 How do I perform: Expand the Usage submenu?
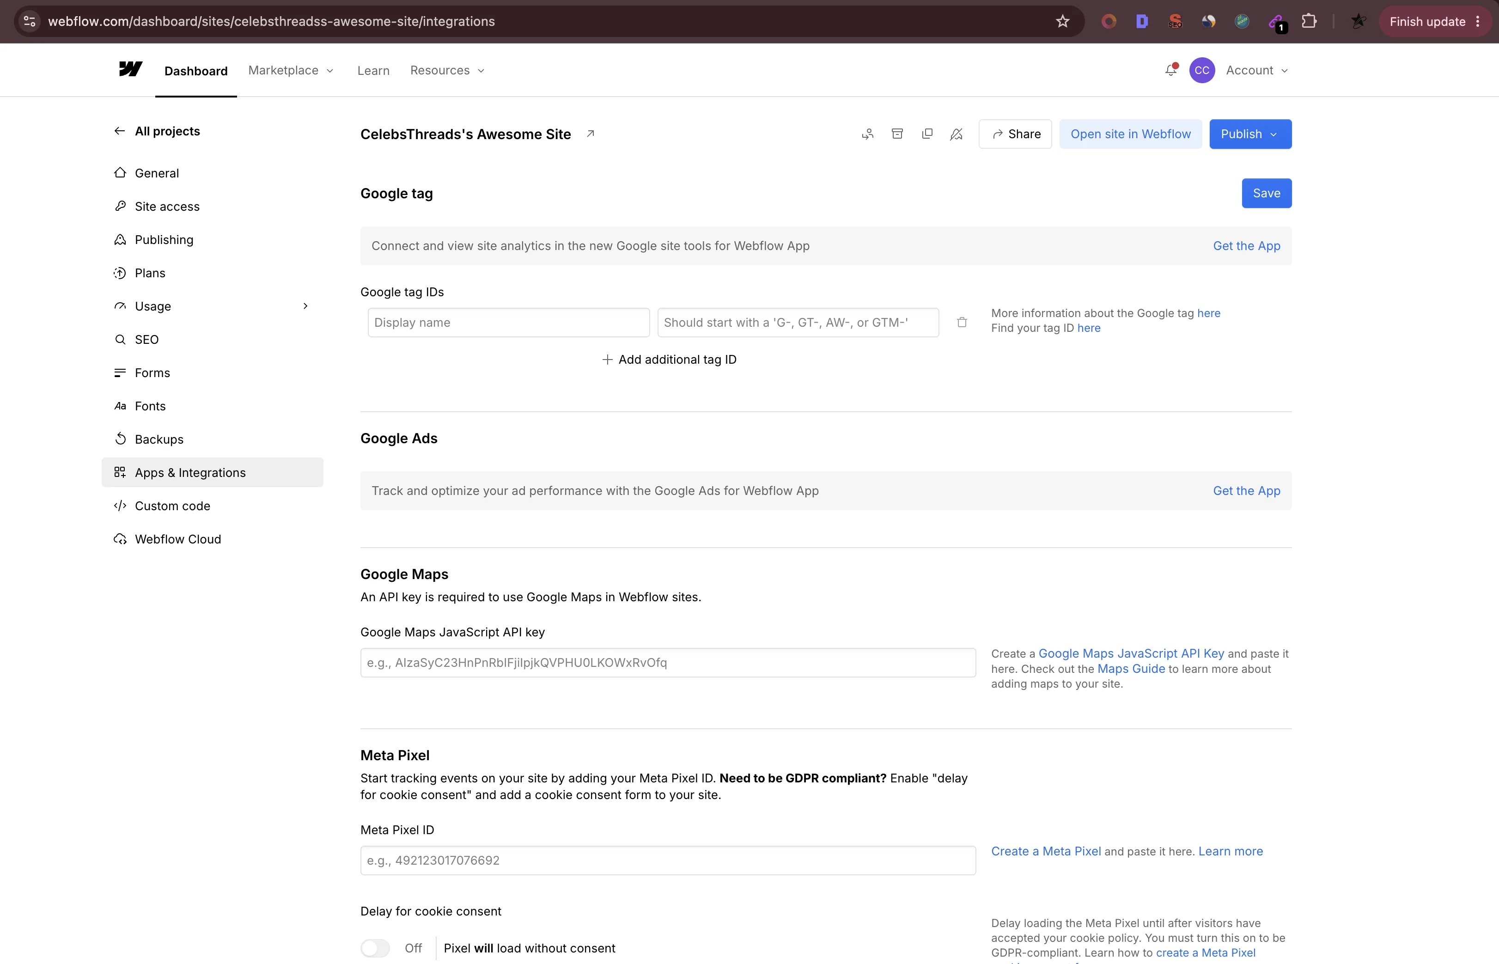(305, 306)
